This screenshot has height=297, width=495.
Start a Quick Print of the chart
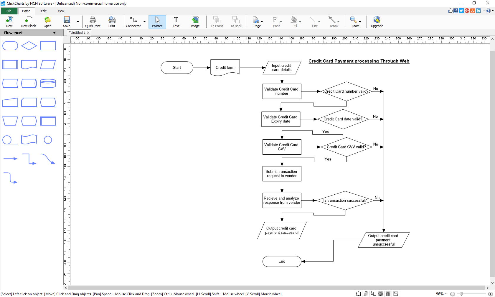93,21
